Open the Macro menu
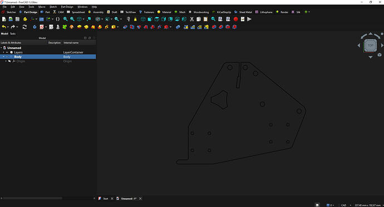This screenshot has width=384, height=207. [x=42, y=7]
